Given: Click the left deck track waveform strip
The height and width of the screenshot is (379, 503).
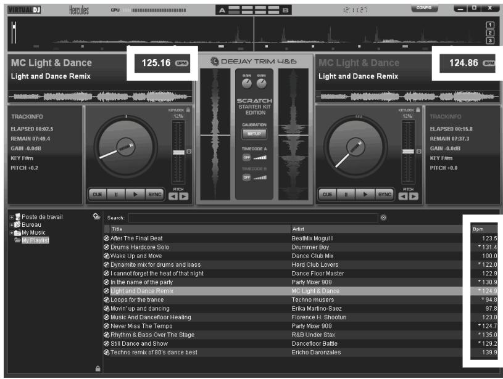Looking at the screenshot, I should [x=100, y=96].
